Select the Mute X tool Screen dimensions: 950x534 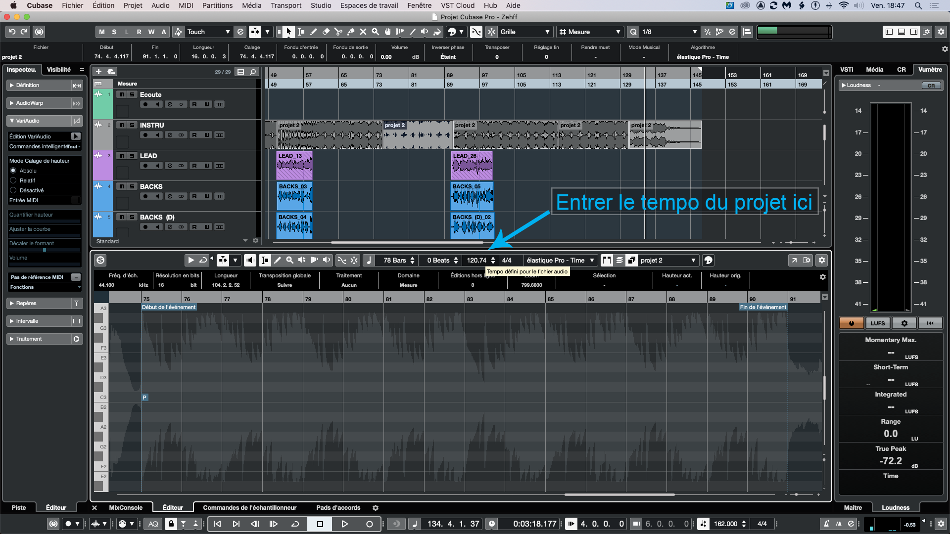(363, 32)
